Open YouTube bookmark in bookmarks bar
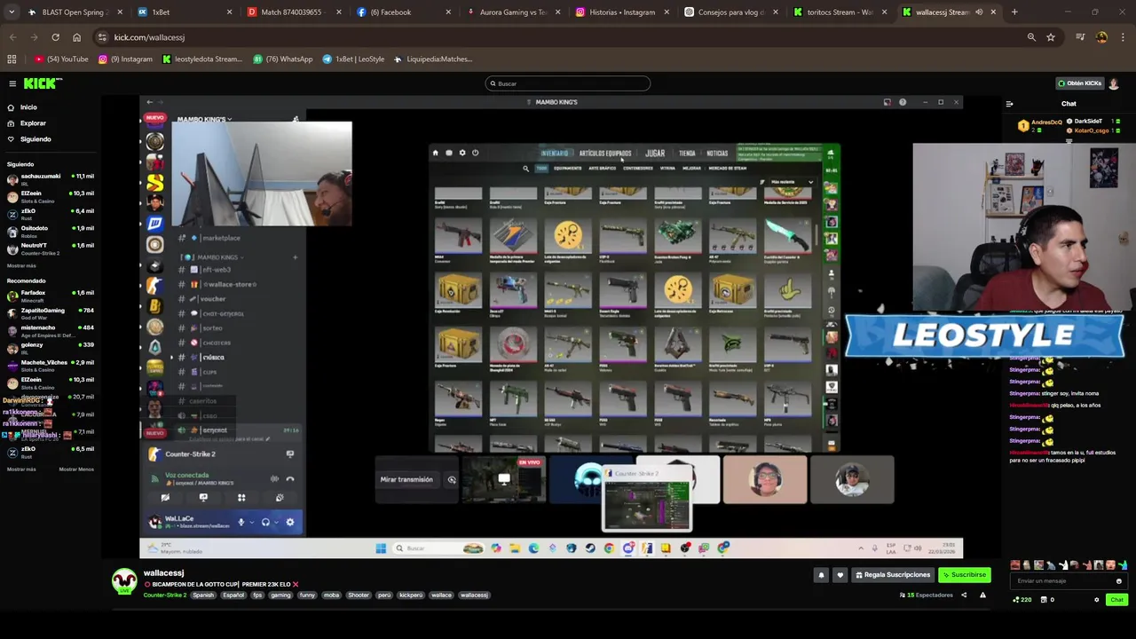 coord(62,59)
